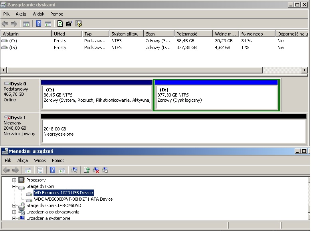This screenshot has width=311, height=231.
Task: Click the Properties icon in Disk Management toolbar
Action: (69, 24)
